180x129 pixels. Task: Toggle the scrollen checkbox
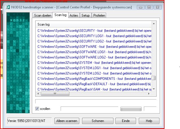pos(37,109)
